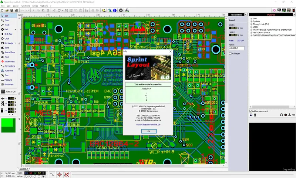Open the Pad tool dropdown arrow
Viewport: 296px width, 178px height.
click(15, 30)
